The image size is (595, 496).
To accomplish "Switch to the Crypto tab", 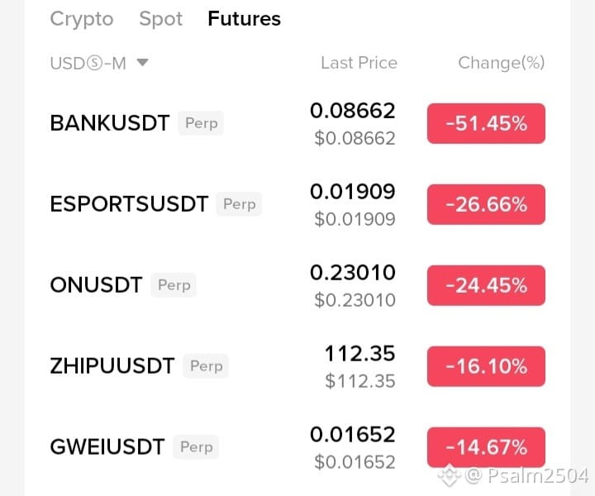I will pyautogui.click(x=82, y=19).
